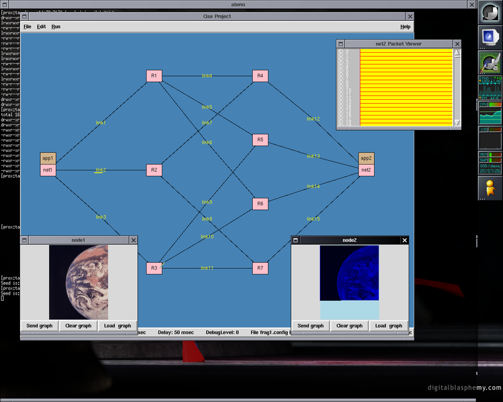The height and width of the screenshot is (402, 503).
Task: Click the link10 label
Action: tap(207, 237)
